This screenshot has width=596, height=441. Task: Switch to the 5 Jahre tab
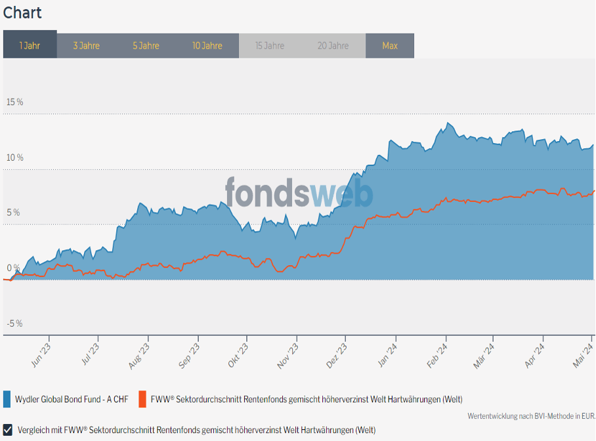(146, 46)
